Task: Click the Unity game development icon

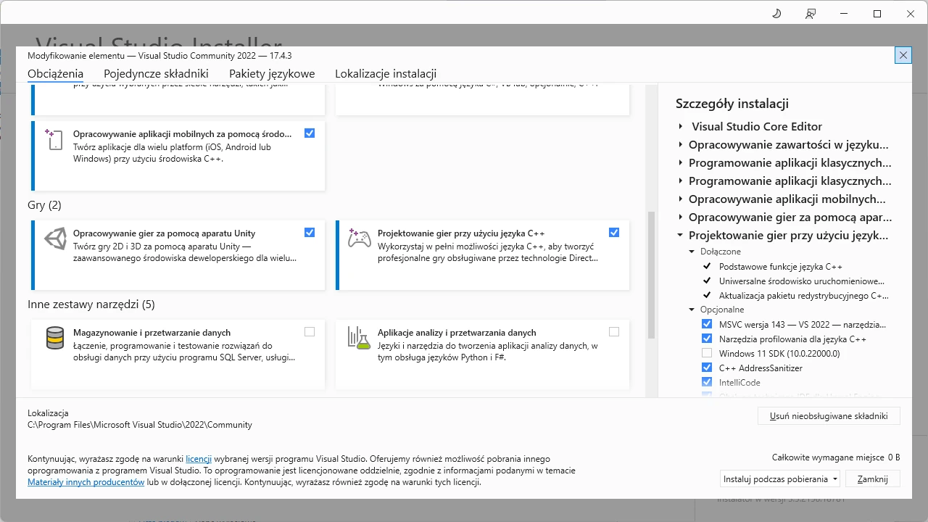Action: 55,239
